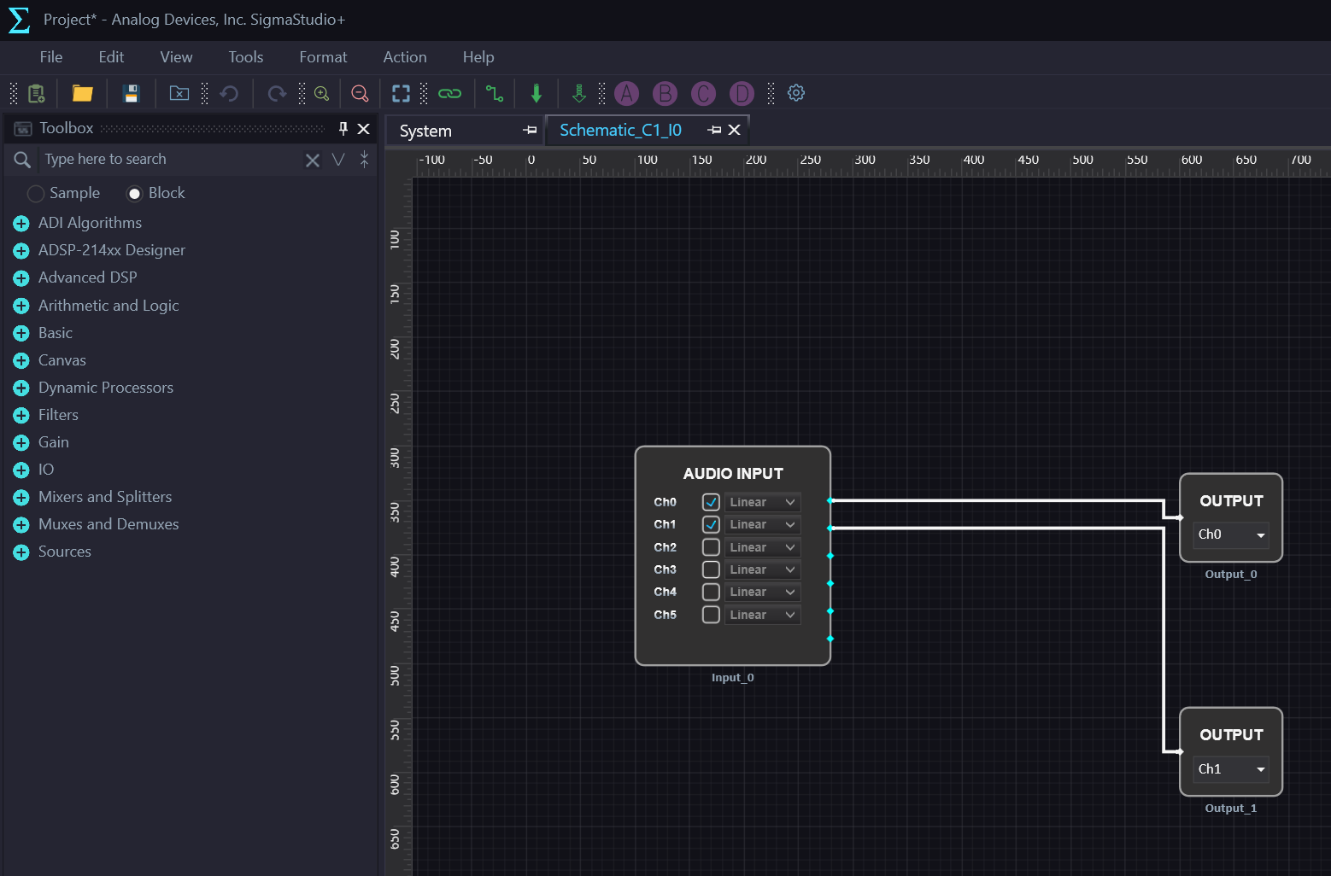Viewport: 1331px width, 876px height.
Task: Zoom out of the schematic
Action: click(x=360, y=93)
